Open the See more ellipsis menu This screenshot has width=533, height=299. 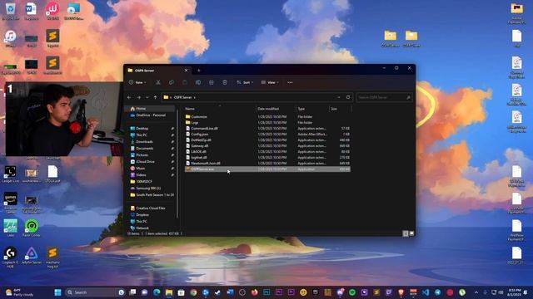[x=290, y=82]
